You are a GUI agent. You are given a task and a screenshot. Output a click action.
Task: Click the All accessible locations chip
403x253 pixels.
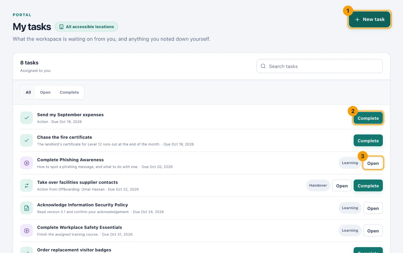click(86, 27)
